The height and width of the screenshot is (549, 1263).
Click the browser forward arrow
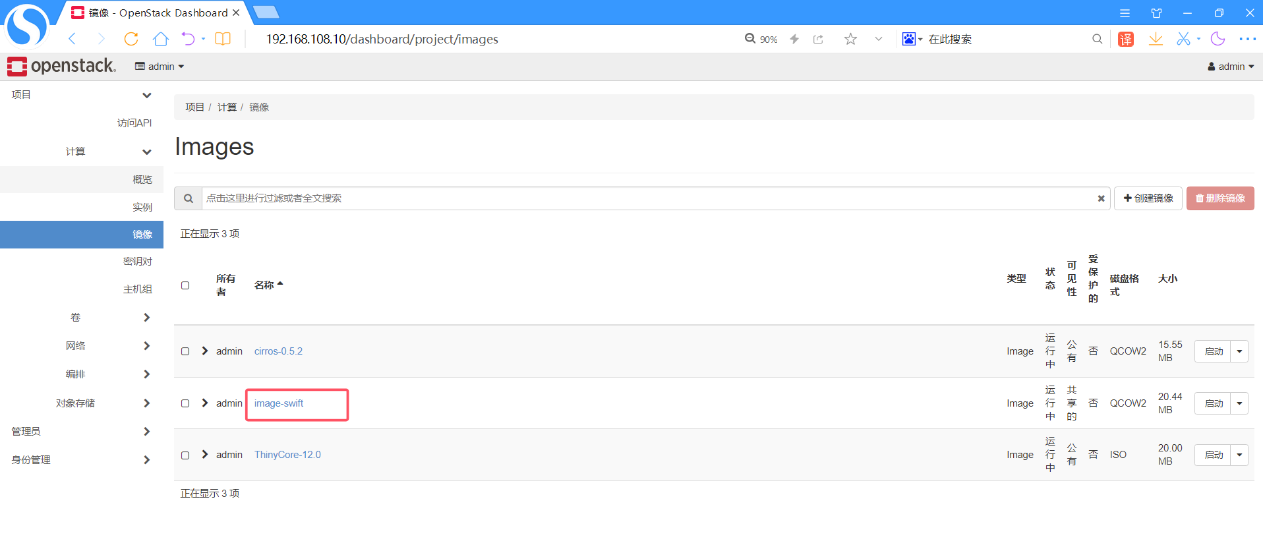(101, 39)
